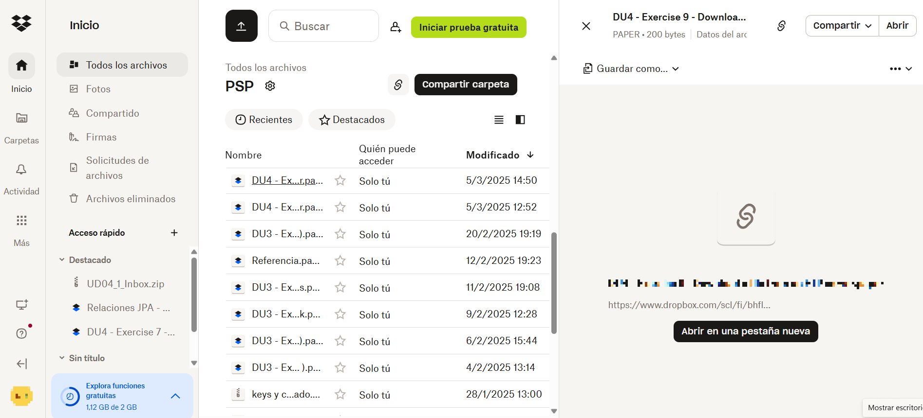Click the invite people icon near search
923x418 pixels.
pyautogui.click(x=396, y=27)
